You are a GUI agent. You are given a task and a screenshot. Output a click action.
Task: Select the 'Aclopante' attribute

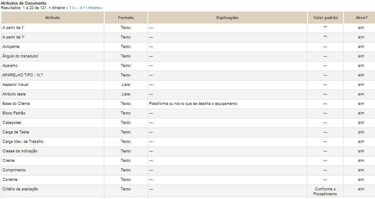11,47
